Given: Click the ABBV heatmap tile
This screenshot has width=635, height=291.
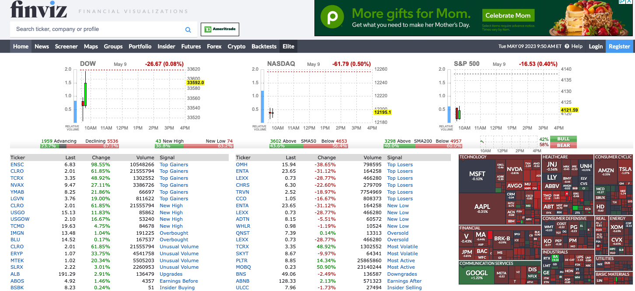Looking at the screenshot, I should point(552,186).
